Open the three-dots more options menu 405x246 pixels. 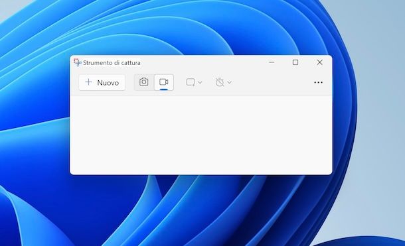318,82
